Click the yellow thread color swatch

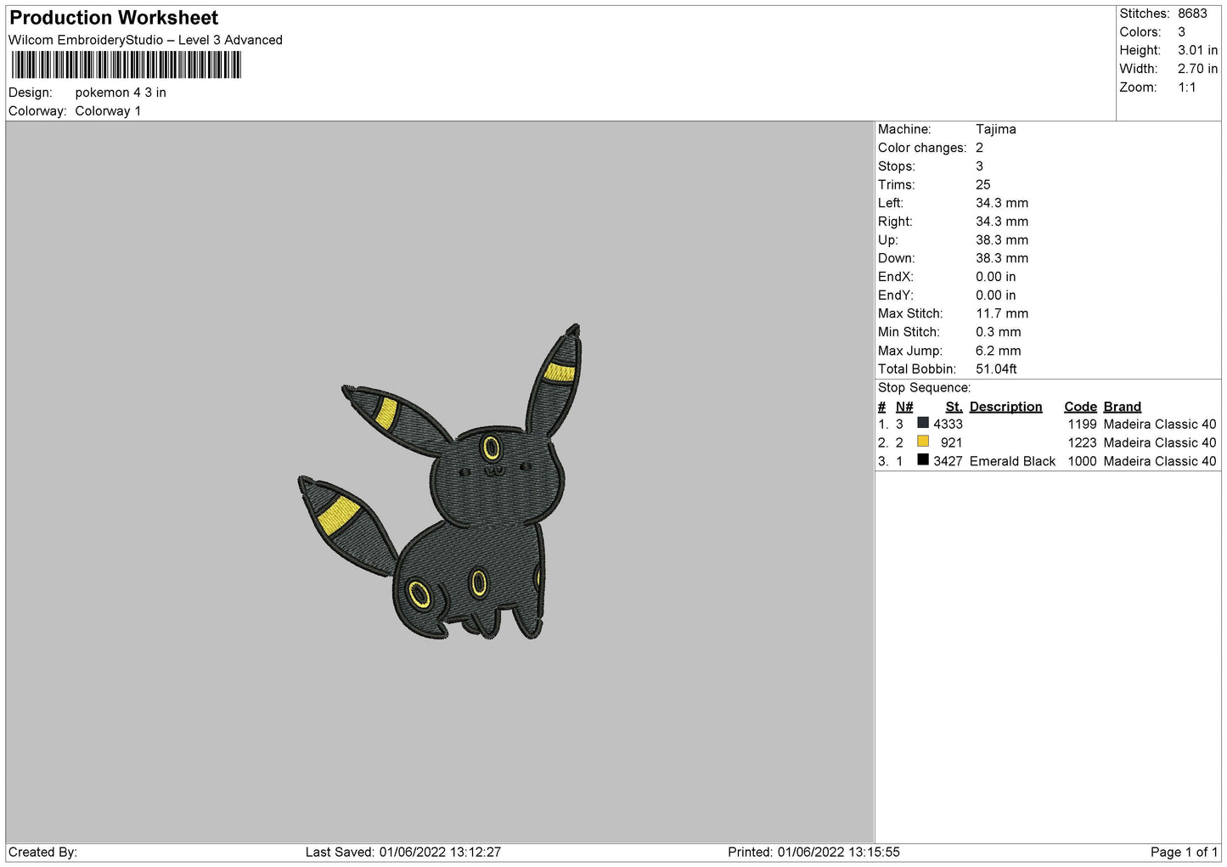[923, 442]
